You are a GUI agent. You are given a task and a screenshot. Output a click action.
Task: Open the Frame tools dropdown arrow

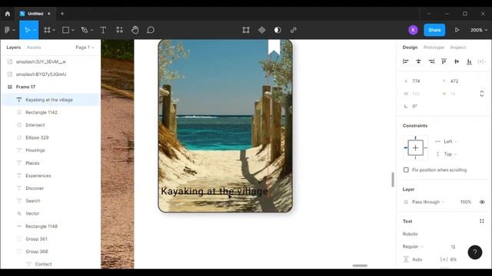pos(54,30)
